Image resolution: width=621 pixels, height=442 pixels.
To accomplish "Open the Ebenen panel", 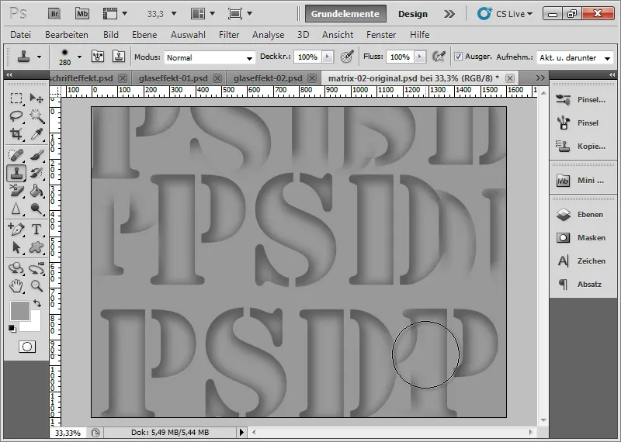I will point(582,215).
